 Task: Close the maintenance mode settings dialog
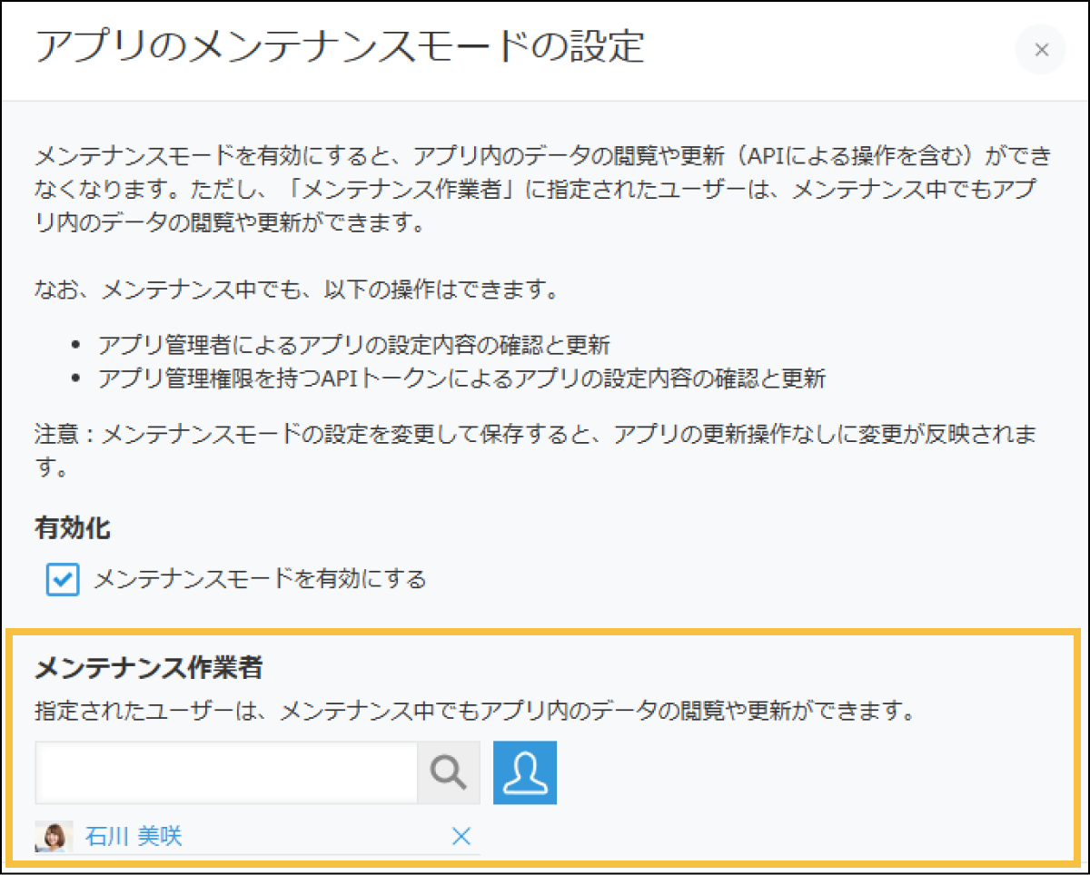pyautogui.click(x=1041, y=50)
